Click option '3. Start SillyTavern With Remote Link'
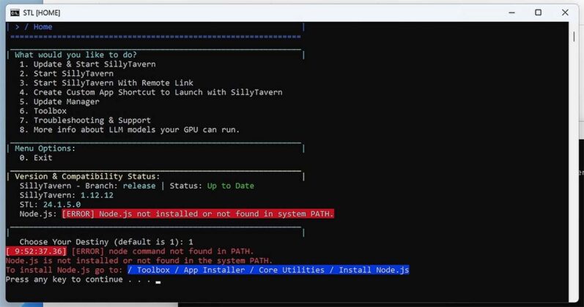This screenshot has height=307, width=584. [x=106, y=83]
